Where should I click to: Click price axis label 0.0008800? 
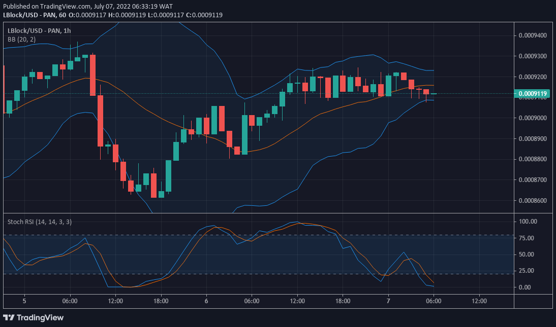pos(532,159)
